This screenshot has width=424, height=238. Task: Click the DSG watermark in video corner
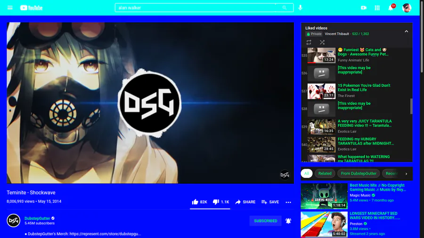tap(285, 175)
